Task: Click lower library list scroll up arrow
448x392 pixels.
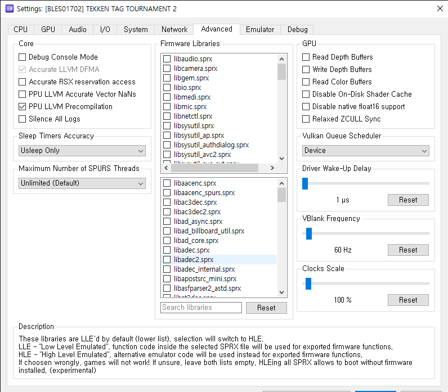Action: (282, 183)
